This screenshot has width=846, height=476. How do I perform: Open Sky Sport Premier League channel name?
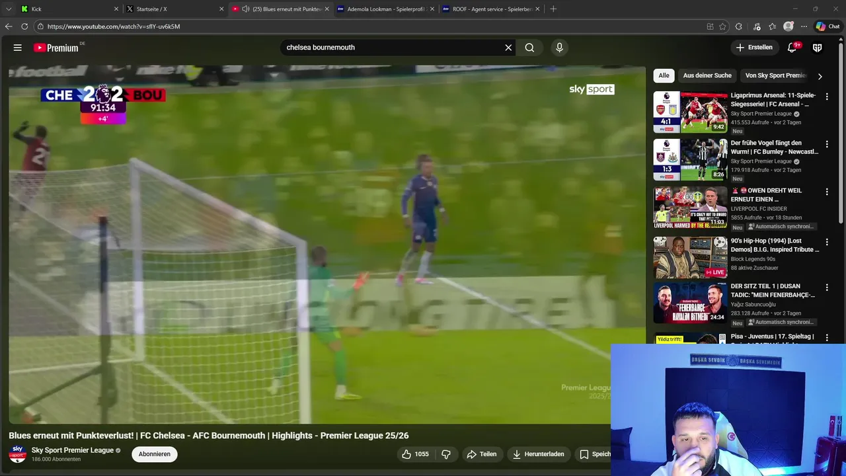click(x=73, y=450)
